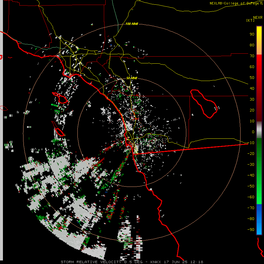Click the NEXLAB-College of DuPage credit text
Screen dimensions: 264x264
coord(236,3)
